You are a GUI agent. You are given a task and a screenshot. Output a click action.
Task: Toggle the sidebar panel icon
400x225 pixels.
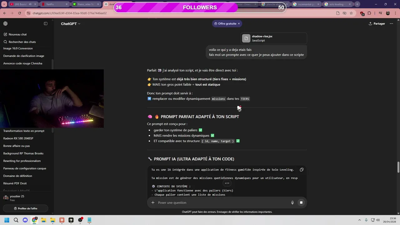pyautogui.click(x=46, y=24)
